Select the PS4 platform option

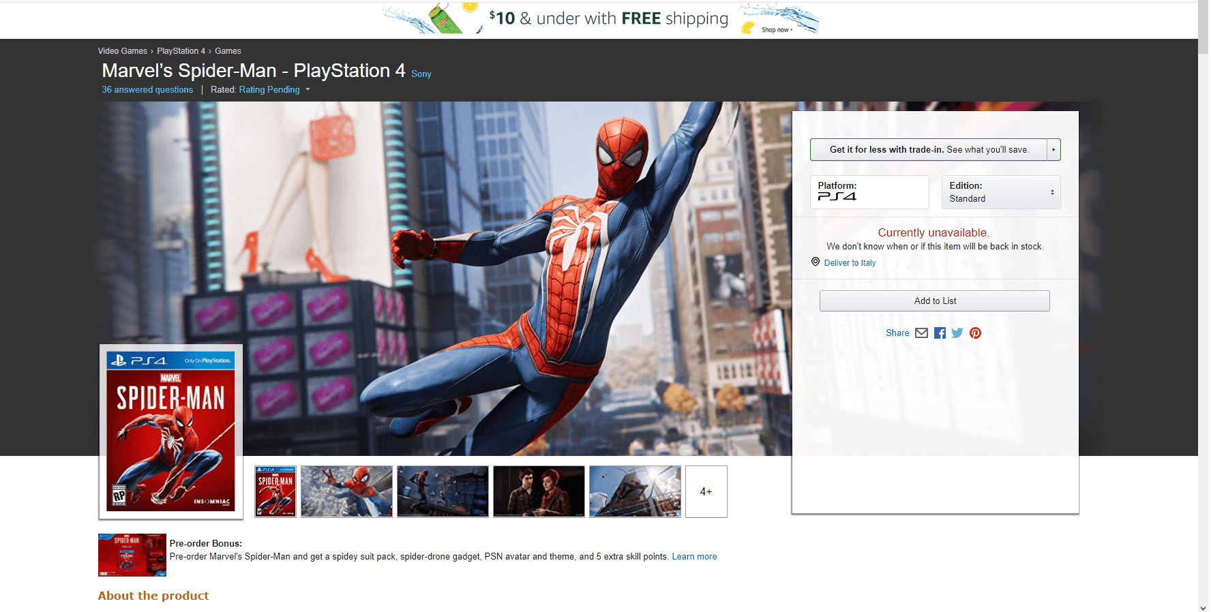coord(869,192)
